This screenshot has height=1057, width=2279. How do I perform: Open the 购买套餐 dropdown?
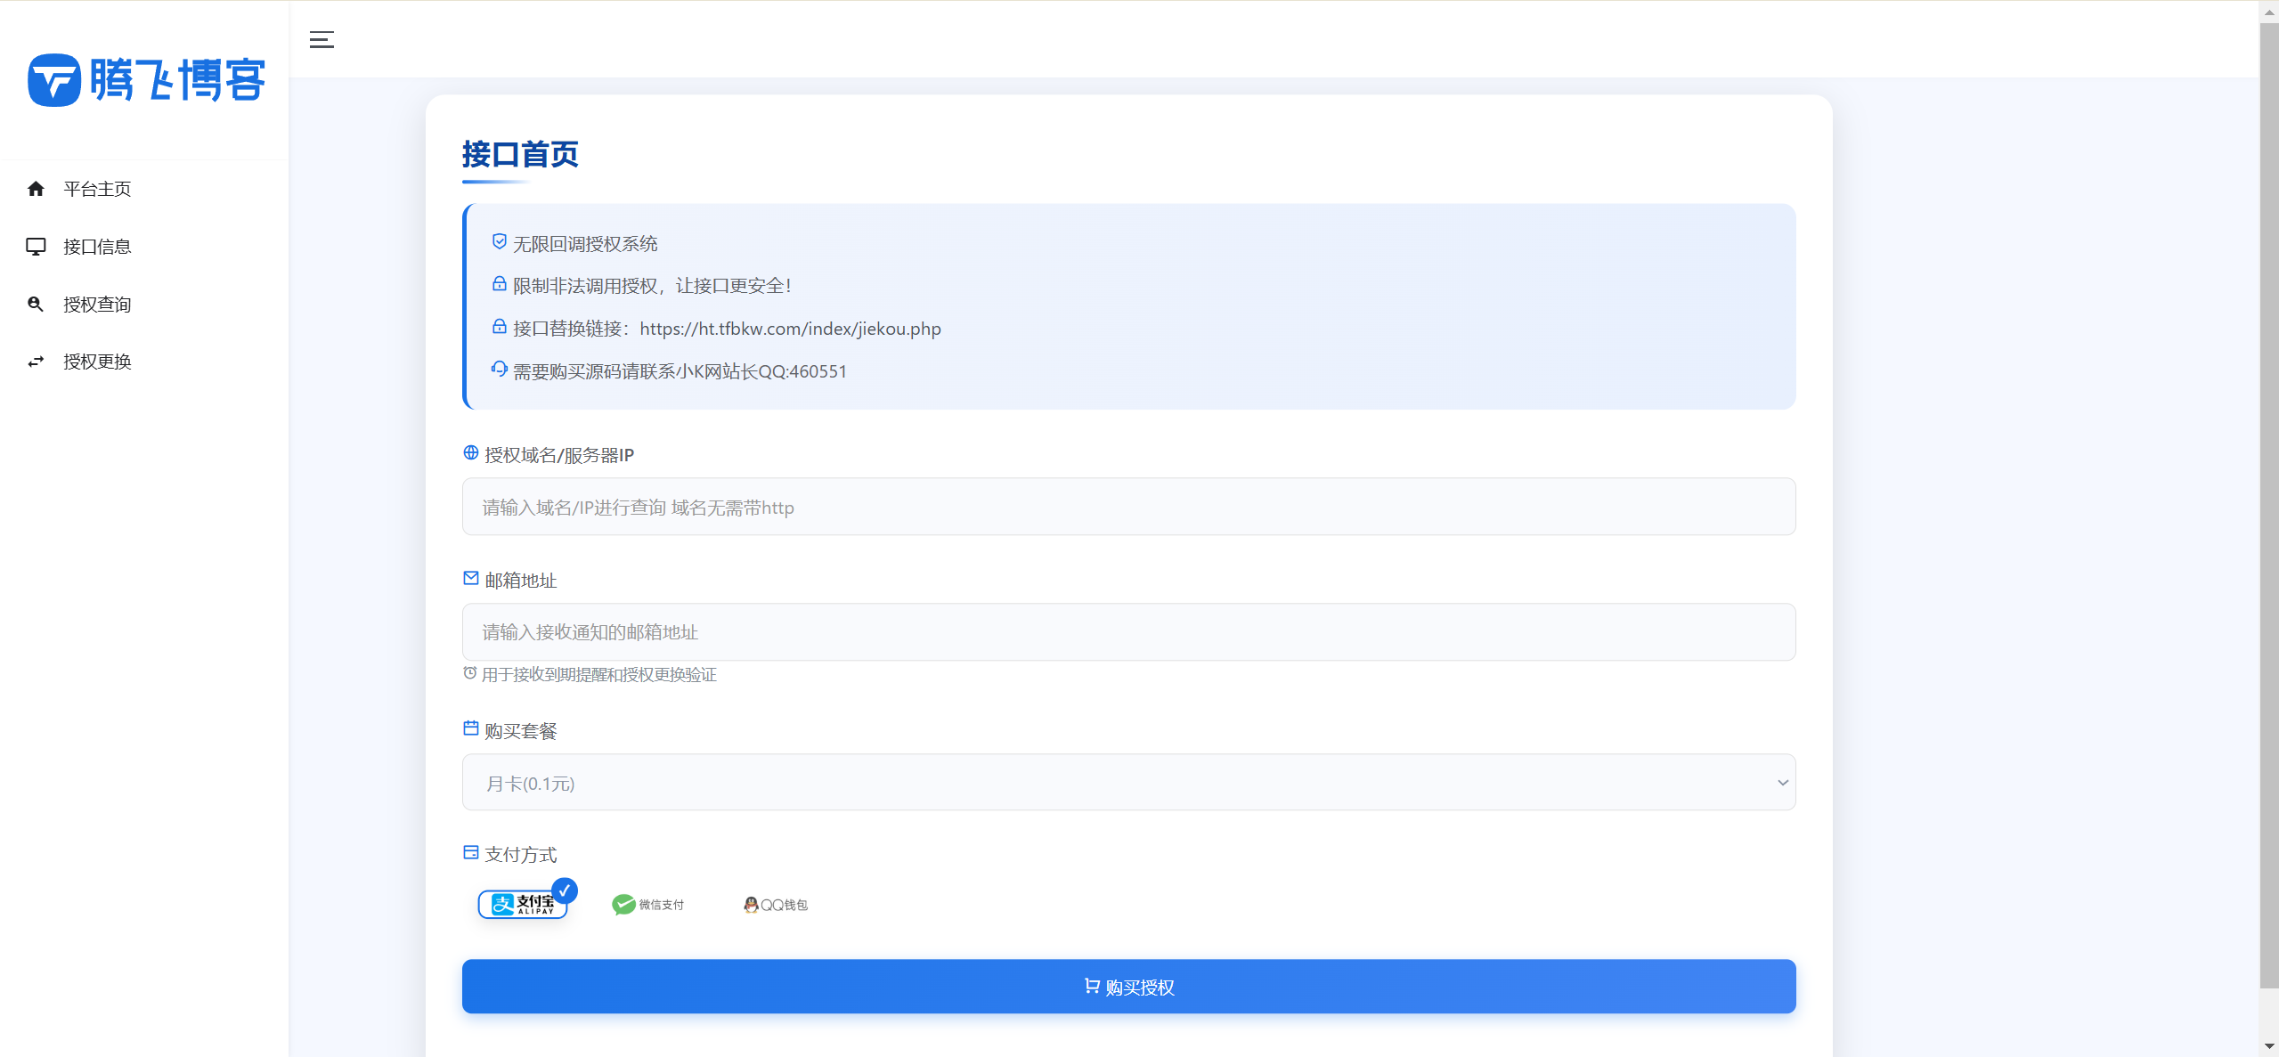pos(1127,783)
